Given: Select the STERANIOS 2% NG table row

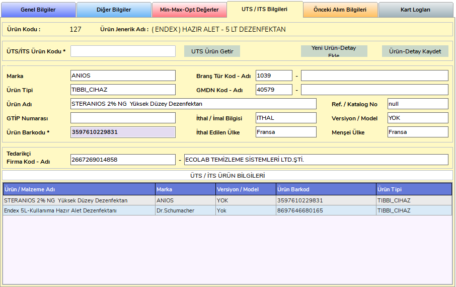Looking at the screenshot, I should [227, 200].
